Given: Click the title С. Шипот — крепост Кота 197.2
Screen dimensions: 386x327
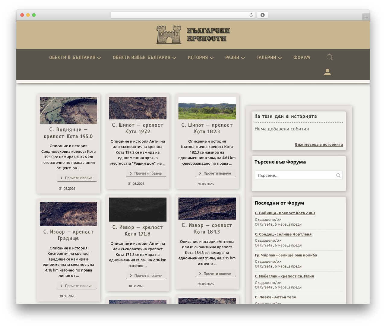Looking at the screenshot, I should pyautogui.click(x=138, y=128).
